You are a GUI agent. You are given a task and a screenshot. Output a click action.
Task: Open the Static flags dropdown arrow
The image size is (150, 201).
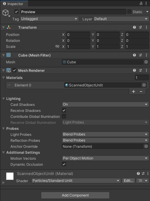[x=147, y=12]
